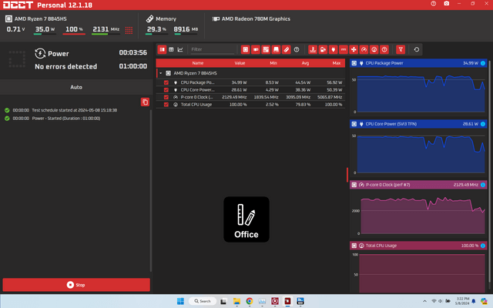
Task: Select the Total CPU Usage graph title bar
Action: pos(418,246)
